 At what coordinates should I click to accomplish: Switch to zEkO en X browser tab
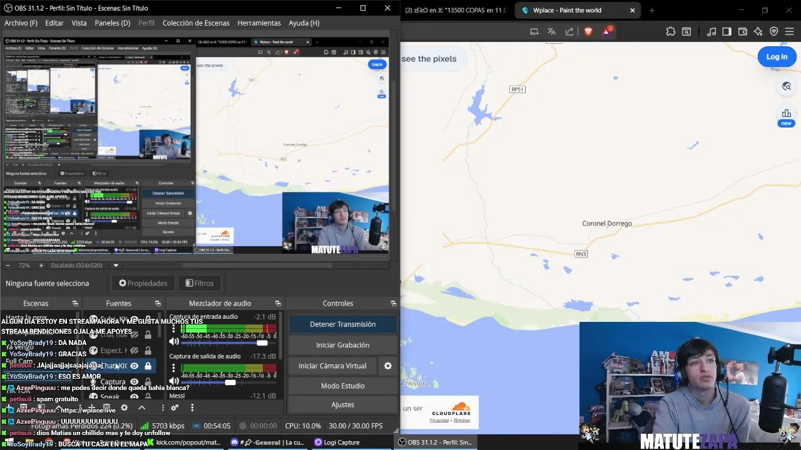click(456, 10)
